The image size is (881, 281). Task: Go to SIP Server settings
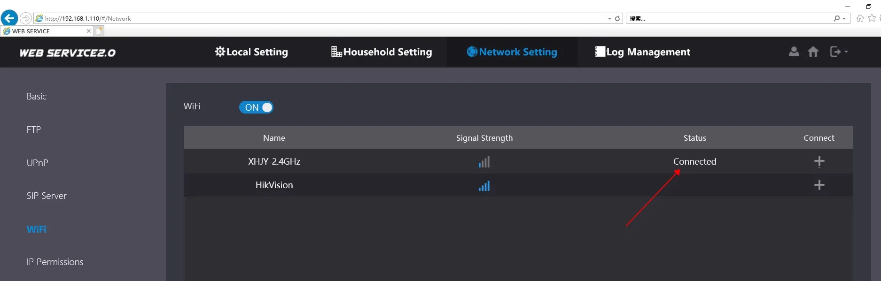pyautogui.click(x=47, y=196)
